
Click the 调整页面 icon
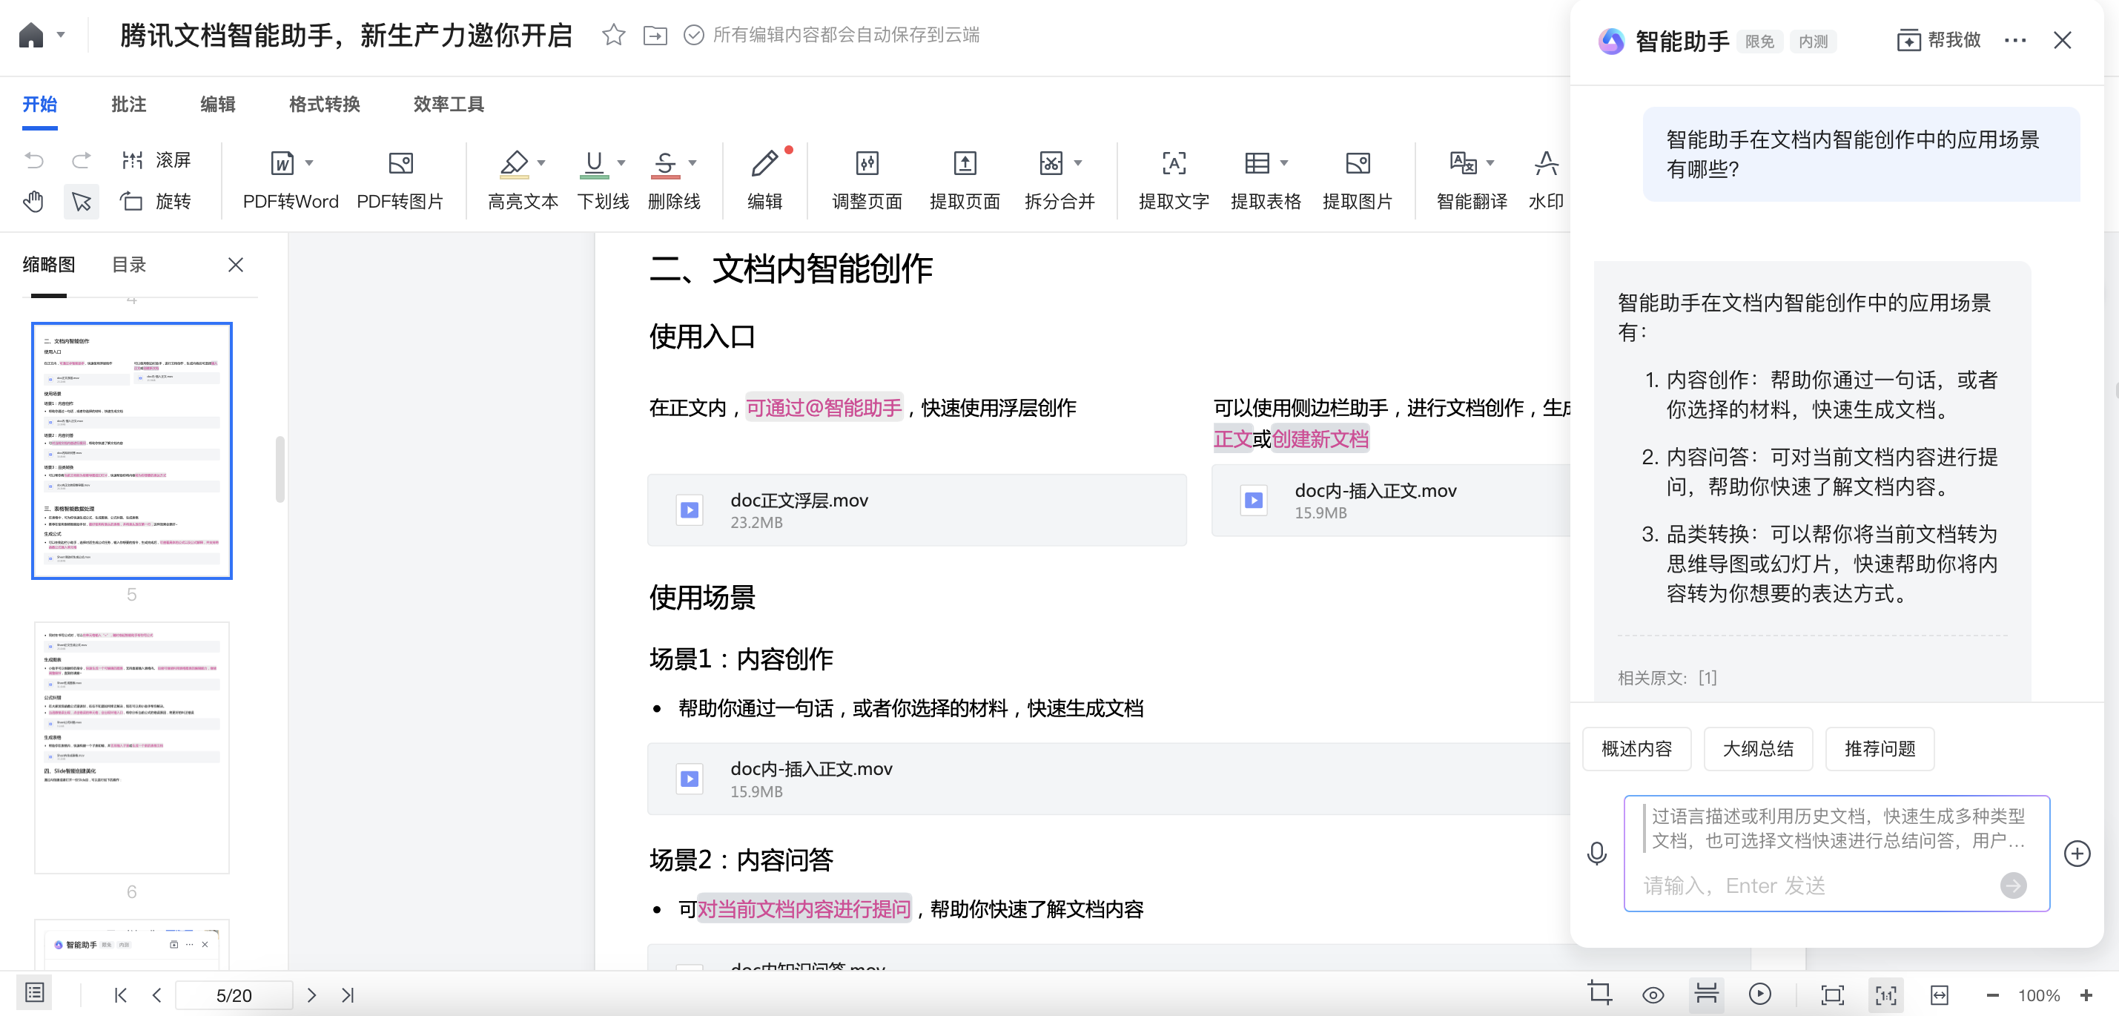[x=867, y=163]
